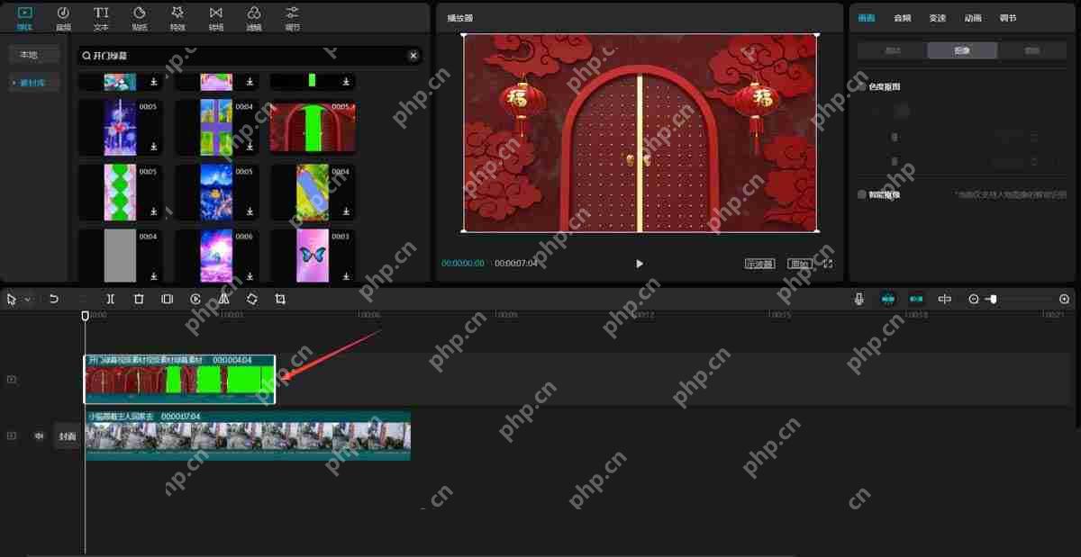1081x557 pixels.
Task: Download the purple fireworks flower clip
Action: (x=154, y=145)
